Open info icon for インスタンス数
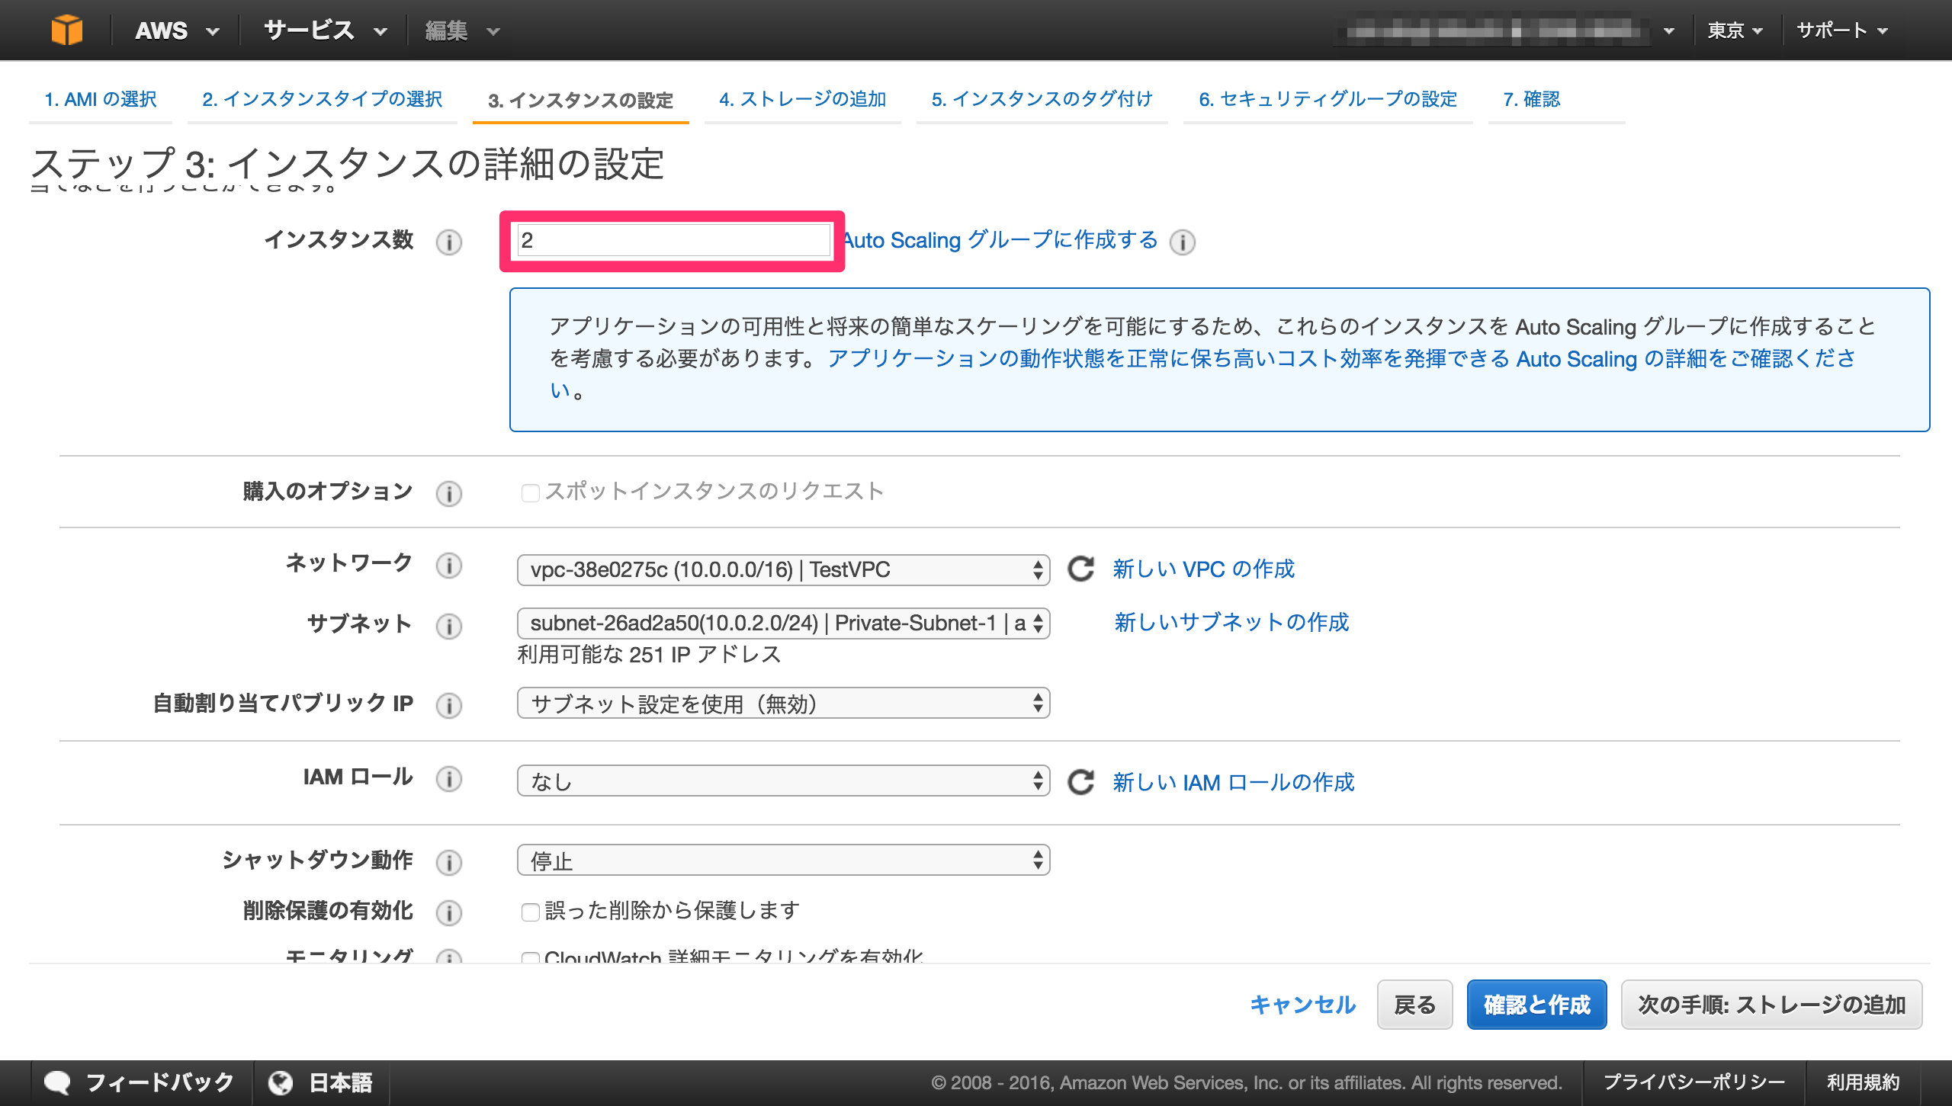 point(449,242)
